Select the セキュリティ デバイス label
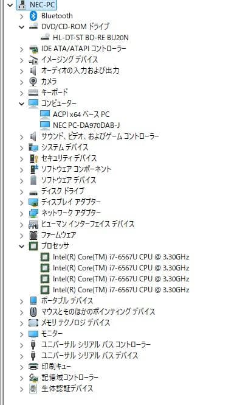The width and height of the screenshot is (226, 405). (69, 158)
